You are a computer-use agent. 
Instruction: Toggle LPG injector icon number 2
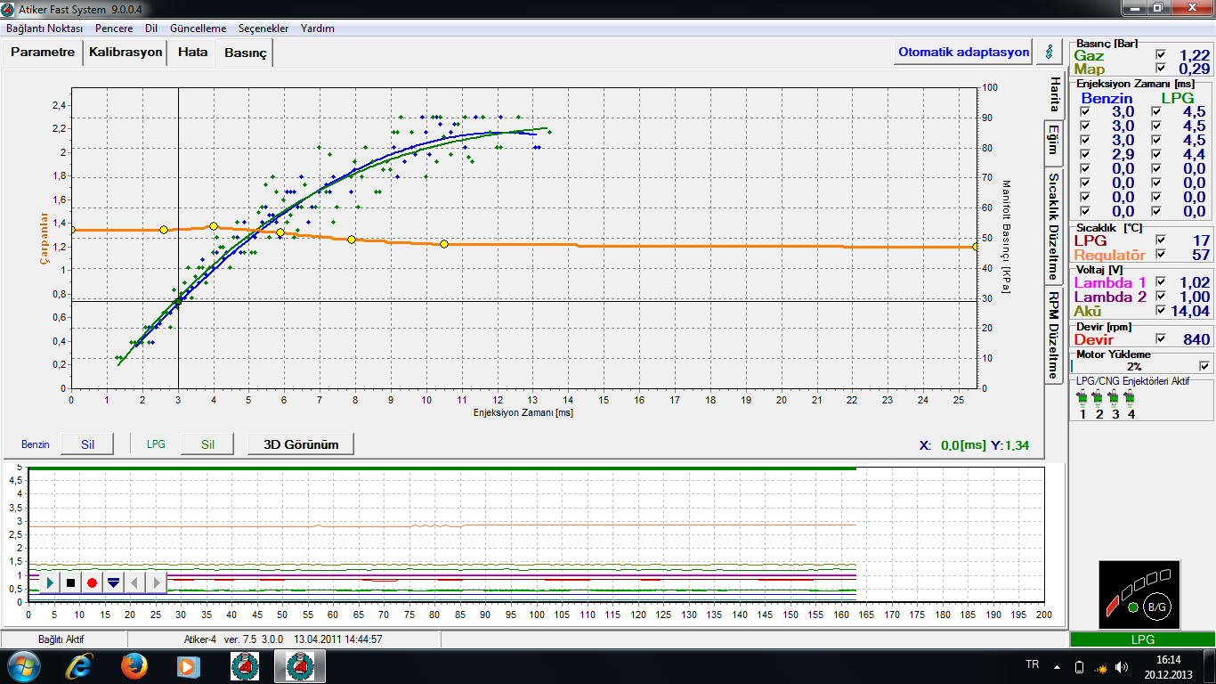[x=1098, y=397]
